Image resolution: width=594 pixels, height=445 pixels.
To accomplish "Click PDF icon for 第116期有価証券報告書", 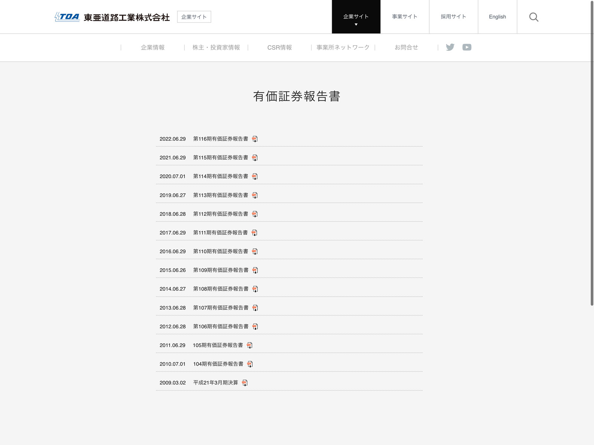I will (255, 139).
